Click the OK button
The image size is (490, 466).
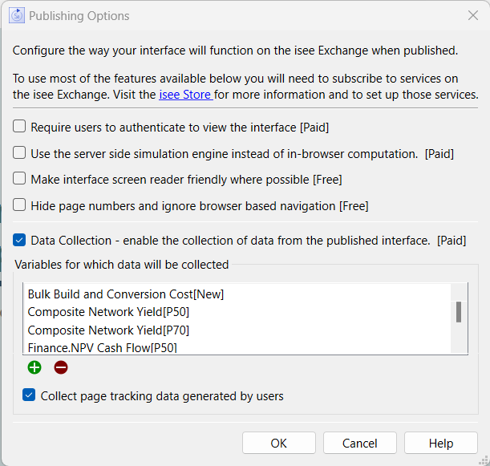279,443
